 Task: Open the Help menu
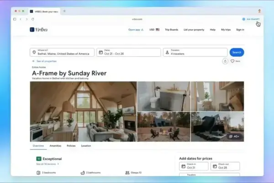(212, 30)
